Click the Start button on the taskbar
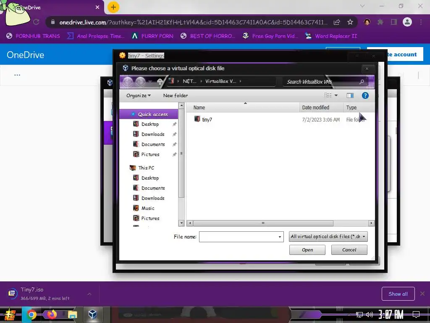Image resolution: width=430 pixels, height=323 pixels. click(10, 315)
